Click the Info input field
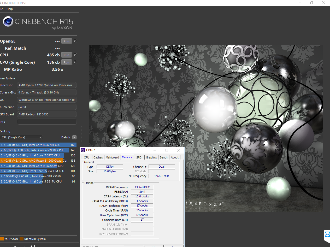Screen dimensions: 330x247 [47, 122]
